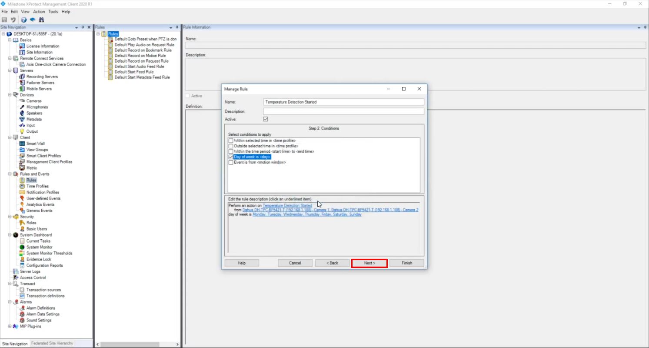The image size is (649, 348).
Task: Click the Temperature Detection Started link
Action: click(x=288, y=205)
